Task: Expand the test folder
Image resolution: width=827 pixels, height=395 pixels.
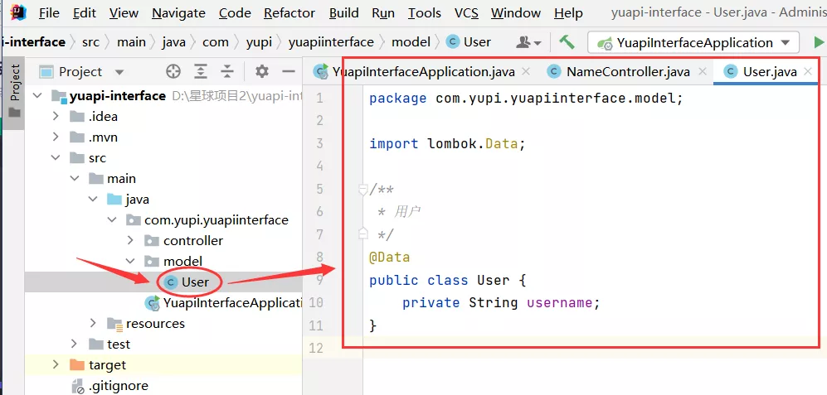Action: pyautogui.click(x=75, y=344)
